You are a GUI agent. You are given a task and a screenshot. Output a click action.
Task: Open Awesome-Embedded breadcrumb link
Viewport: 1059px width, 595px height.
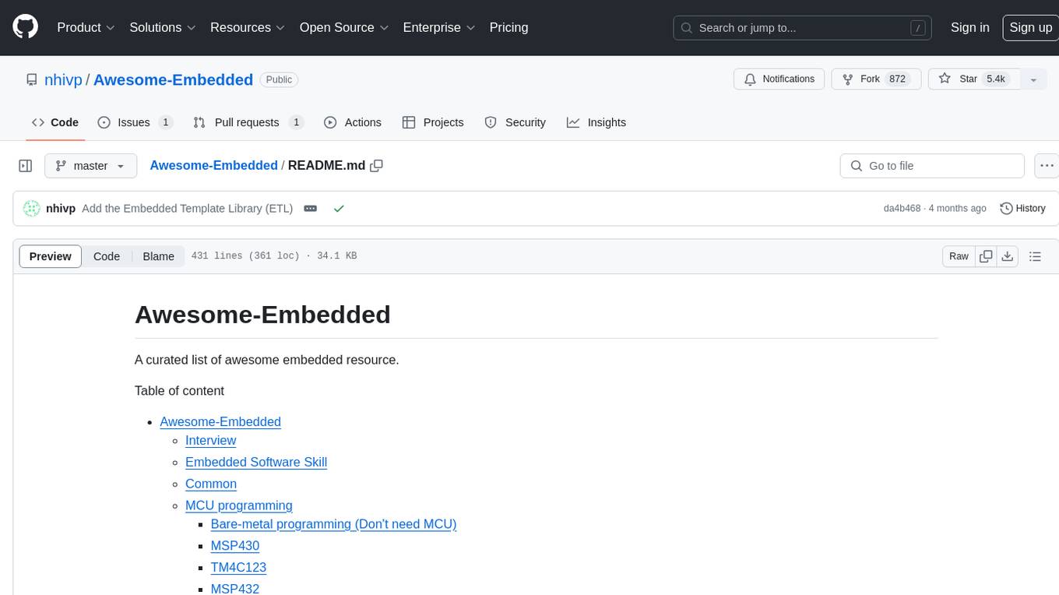pyautogui.click(x=213, y=165)
